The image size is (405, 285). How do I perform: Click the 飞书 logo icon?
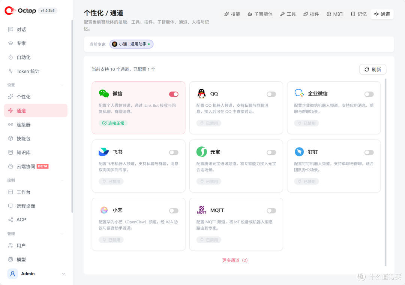[104, 152]
